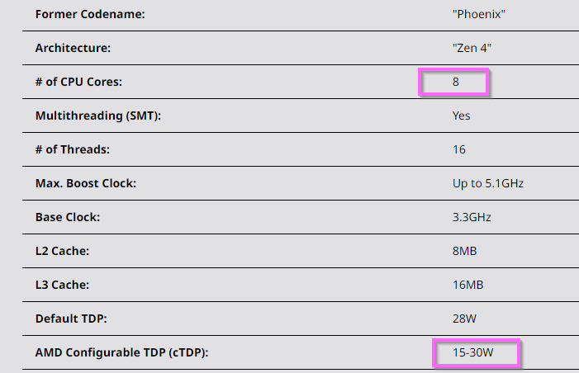The image size is (579, 373).
Task: Select the 28W Default TDP value
Action: coord(464,319)
